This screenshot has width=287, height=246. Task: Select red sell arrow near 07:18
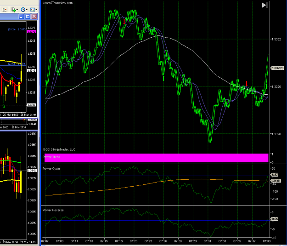pos(124,21)
